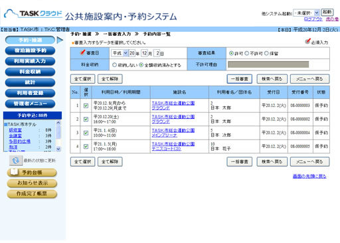Viewport: 340px width, 243px height.
Task: Toggle the checkbox in row 1
Action: tap(86, 106)
